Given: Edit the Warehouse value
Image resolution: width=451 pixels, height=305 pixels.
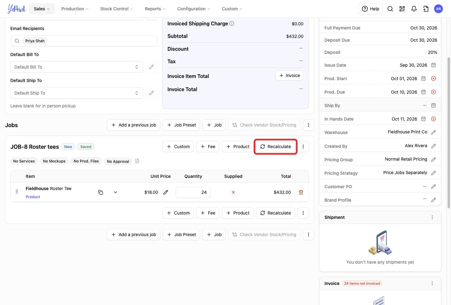Looking at the screenshot, I should click(433, 132).
